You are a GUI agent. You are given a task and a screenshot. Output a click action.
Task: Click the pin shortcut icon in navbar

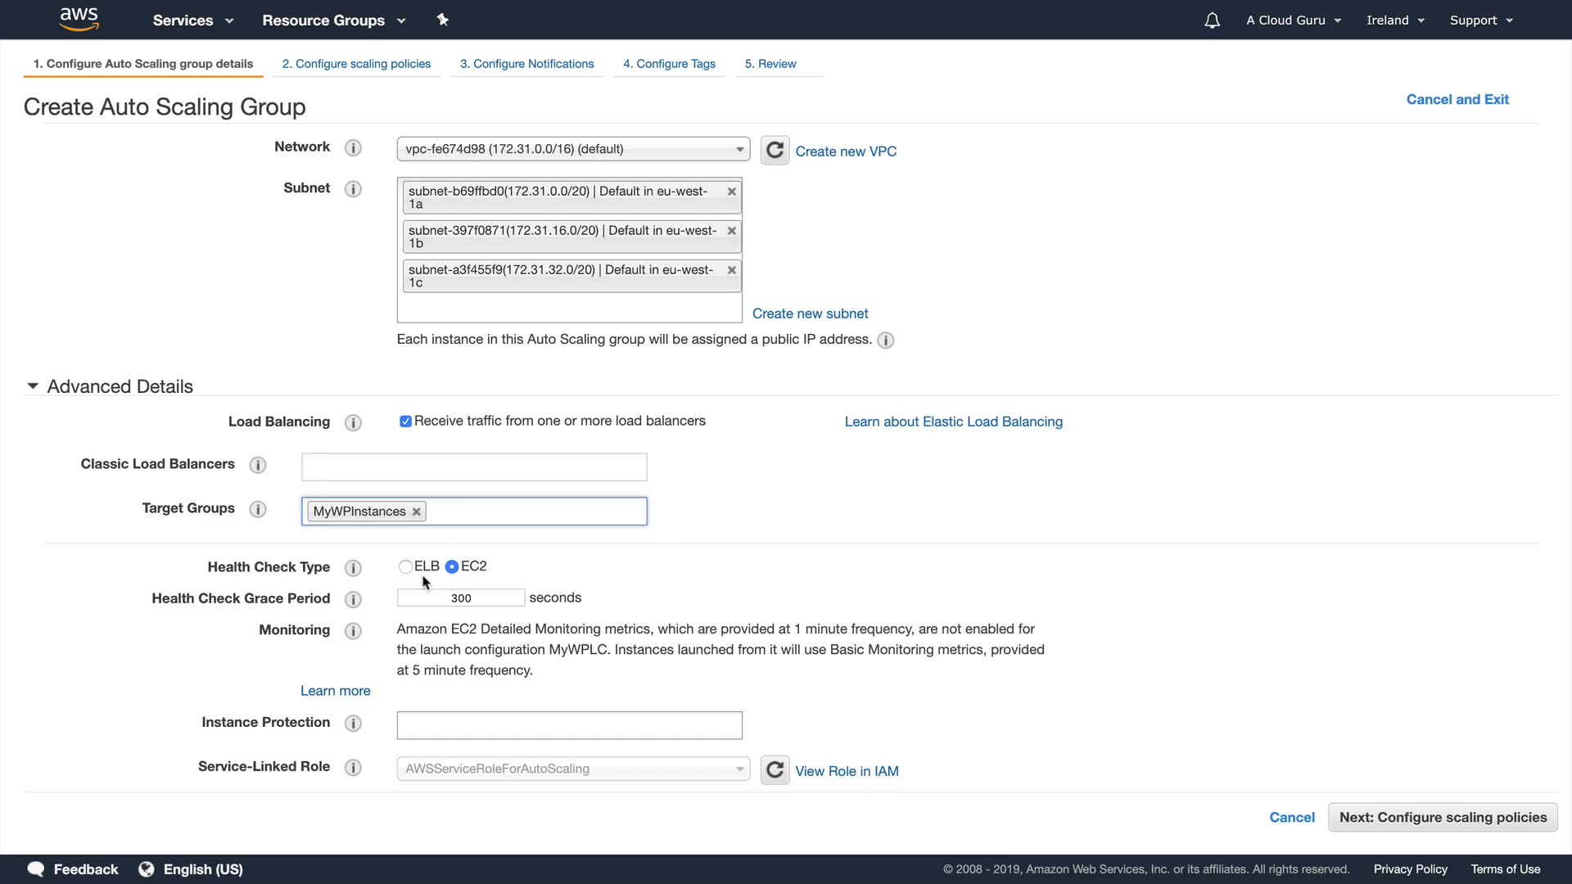pos(443,20)
